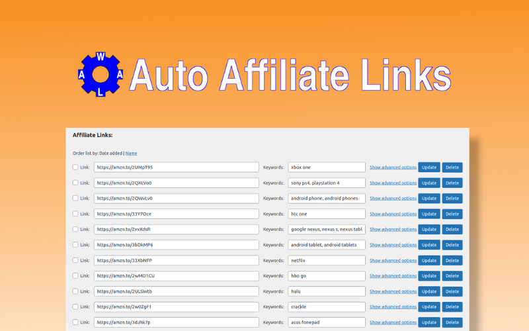
Task: Update the hbo go link
Action: 429,276
